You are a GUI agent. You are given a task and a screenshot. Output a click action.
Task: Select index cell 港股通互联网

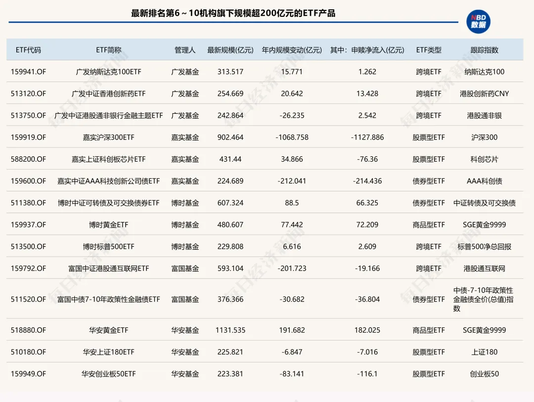(484, 268)
